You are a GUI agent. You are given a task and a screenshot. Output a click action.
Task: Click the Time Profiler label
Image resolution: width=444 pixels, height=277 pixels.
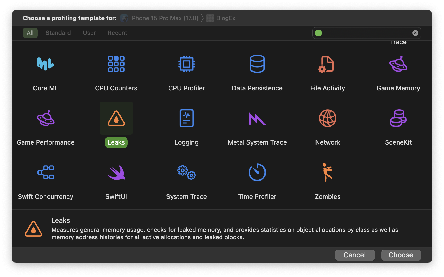coord(257,197)
